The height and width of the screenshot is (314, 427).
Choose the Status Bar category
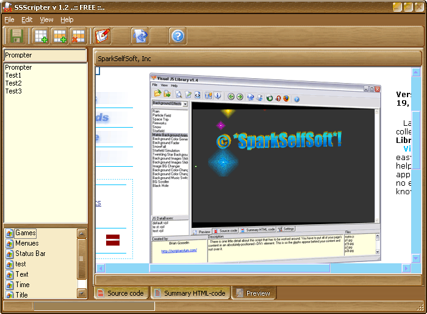click(30, 254)
